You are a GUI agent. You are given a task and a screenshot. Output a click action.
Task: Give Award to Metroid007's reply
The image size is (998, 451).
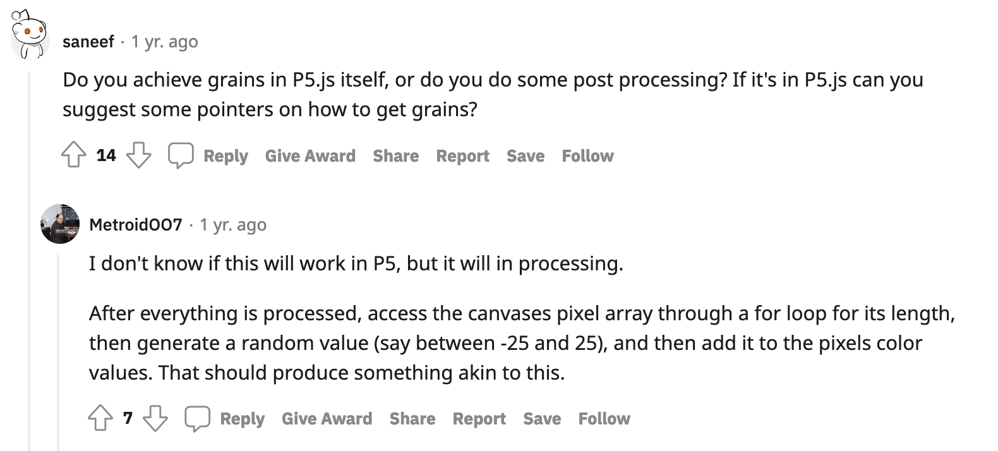click(x=327, y=419)
